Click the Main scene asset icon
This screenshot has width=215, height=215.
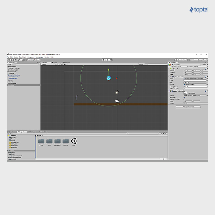(74, 141)
